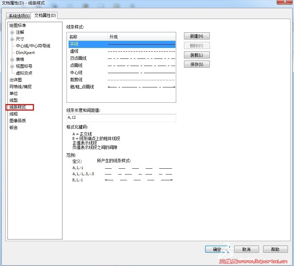The height and width of the screenshot is (266, 294).
Task: Open 出详图 settings
Action: tap(16, 80)
